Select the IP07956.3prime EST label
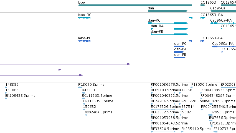236x133 pixels. pyautogui.click(x=221, y=112)
